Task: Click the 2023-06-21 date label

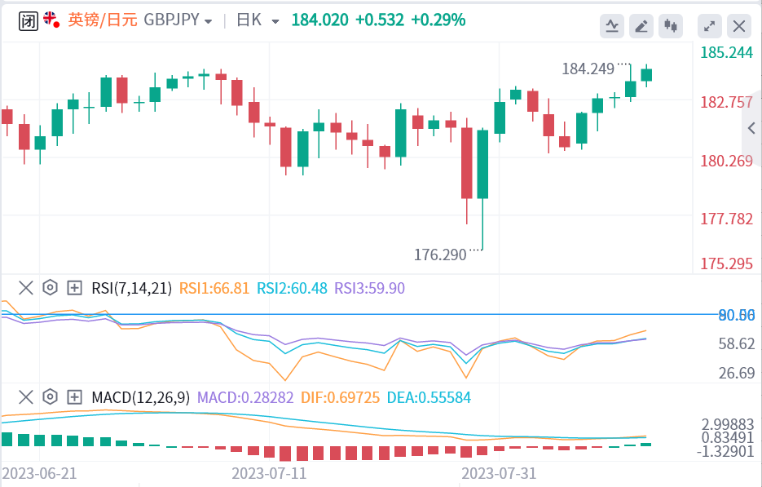Action: pyautogui.click(x=39, y=473)
